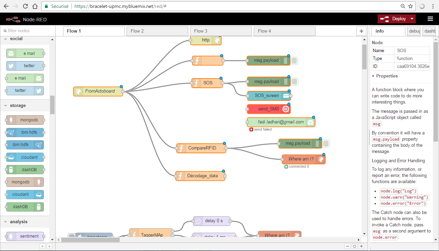Select the unnamed function node on canvas
The height and width of the screenshot is (251, 439).
208,61
